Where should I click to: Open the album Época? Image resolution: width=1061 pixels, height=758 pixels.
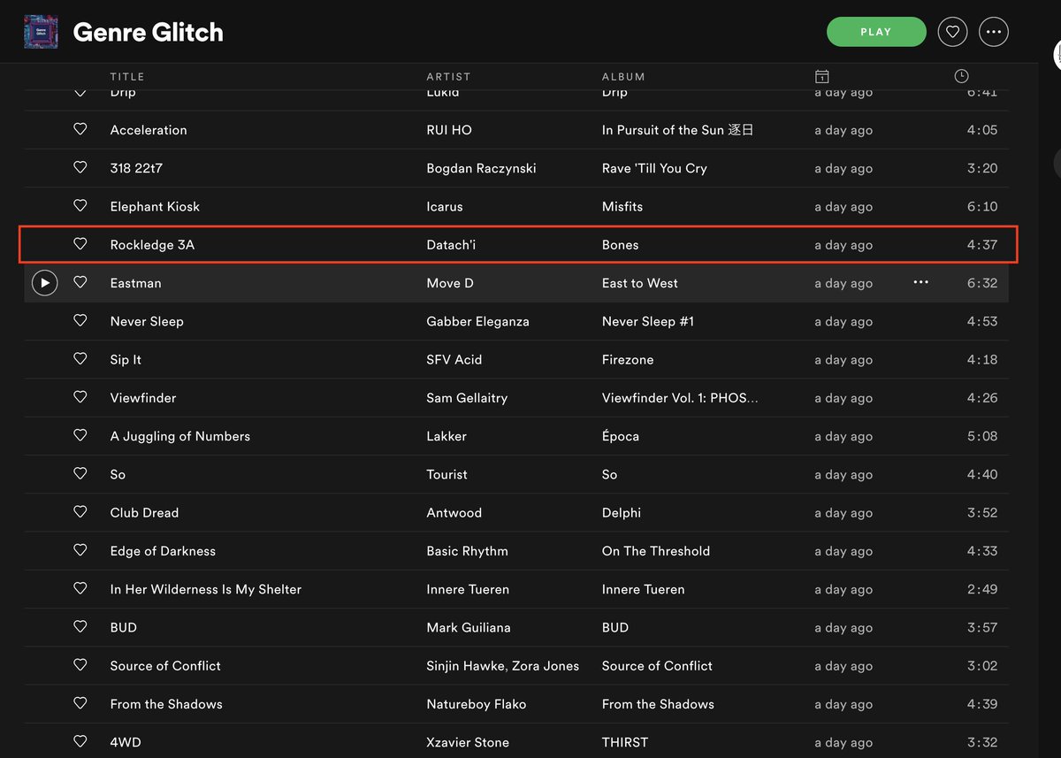click(x=621, y=436)
